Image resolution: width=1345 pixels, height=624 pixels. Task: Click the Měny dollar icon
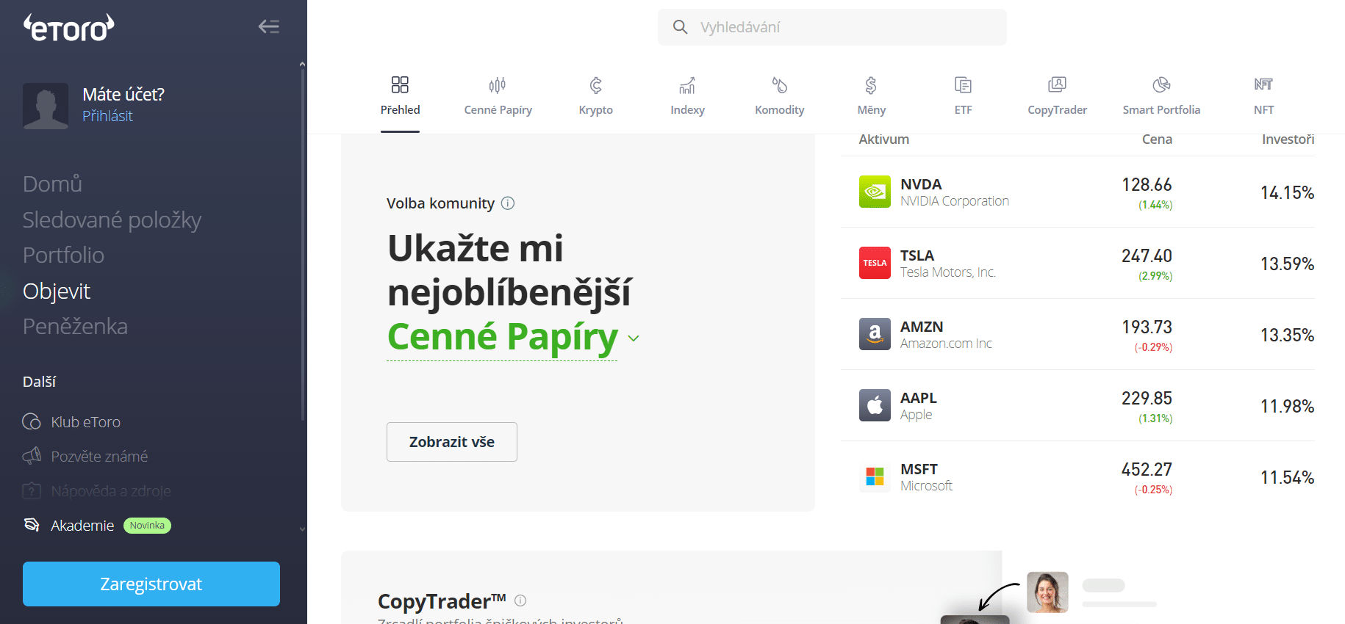click(871, 85)
